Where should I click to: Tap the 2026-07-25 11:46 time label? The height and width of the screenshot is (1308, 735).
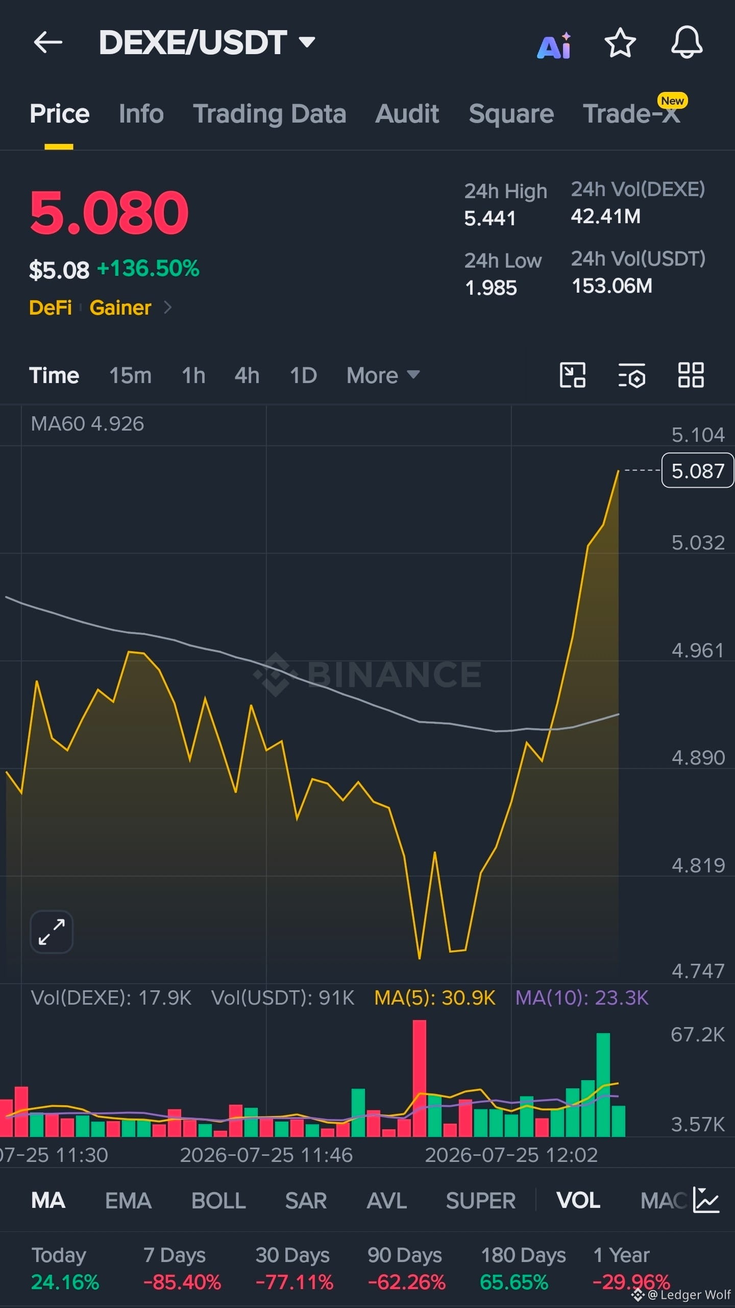[266, 1155]
